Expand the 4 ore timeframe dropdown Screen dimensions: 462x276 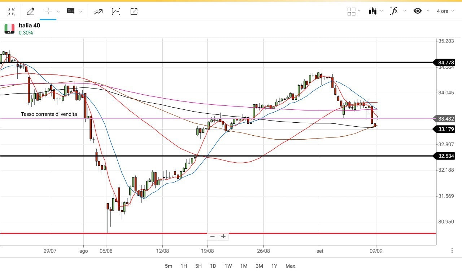click(x=445, y=11)
